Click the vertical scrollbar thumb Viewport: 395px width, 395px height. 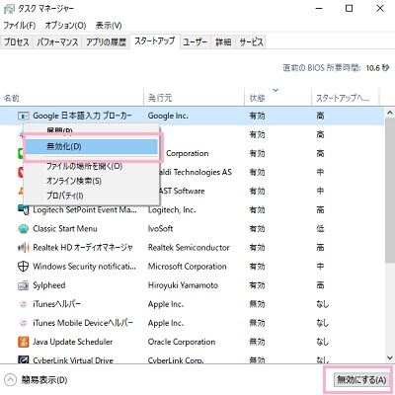point(390,192)
